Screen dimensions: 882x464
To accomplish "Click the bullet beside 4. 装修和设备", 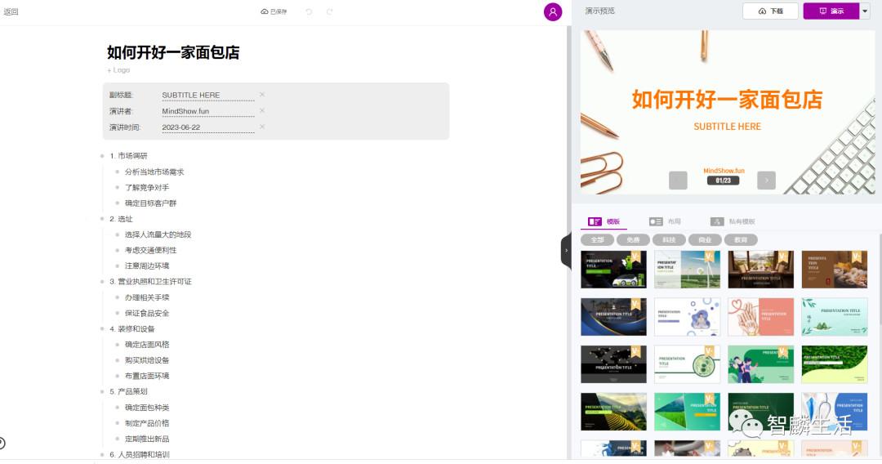I will click(102, 329).
